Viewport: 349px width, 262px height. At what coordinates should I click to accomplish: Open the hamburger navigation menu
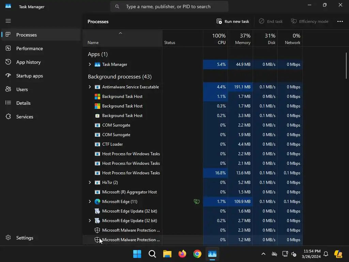coord(8,21)
